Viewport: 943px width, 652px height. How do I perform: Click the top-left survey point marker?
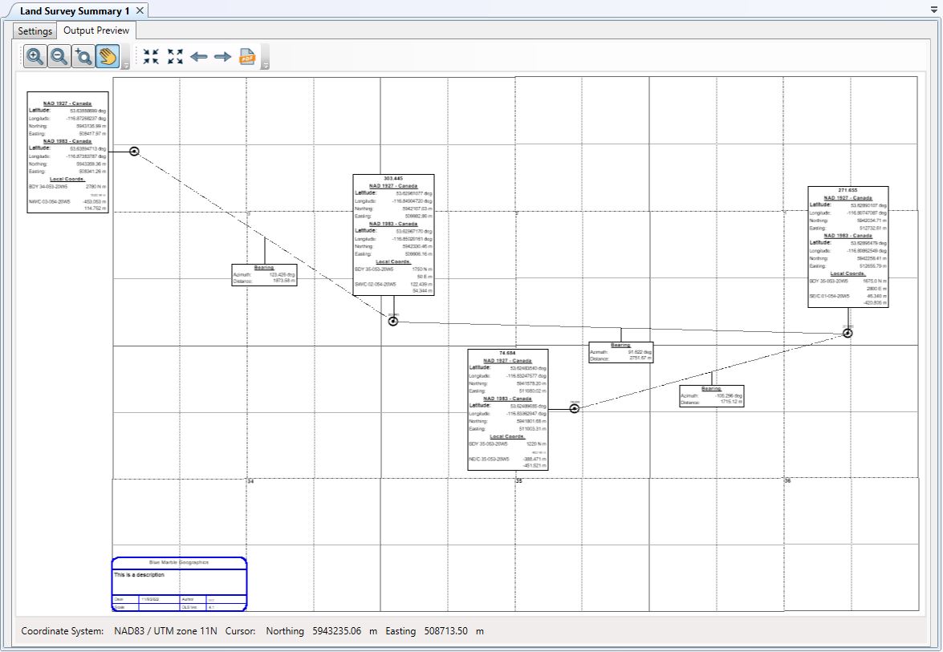[x=135, y=152]
